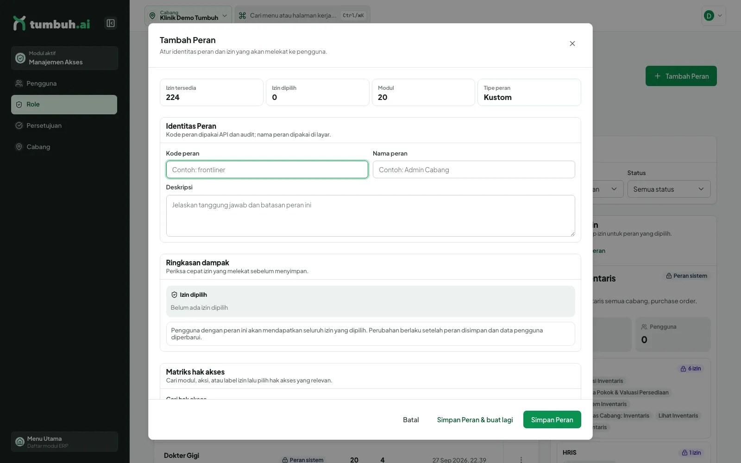Click the Tipe peran Kustom card
Viewport: 741px width, 463px height.
coord(529,93)
